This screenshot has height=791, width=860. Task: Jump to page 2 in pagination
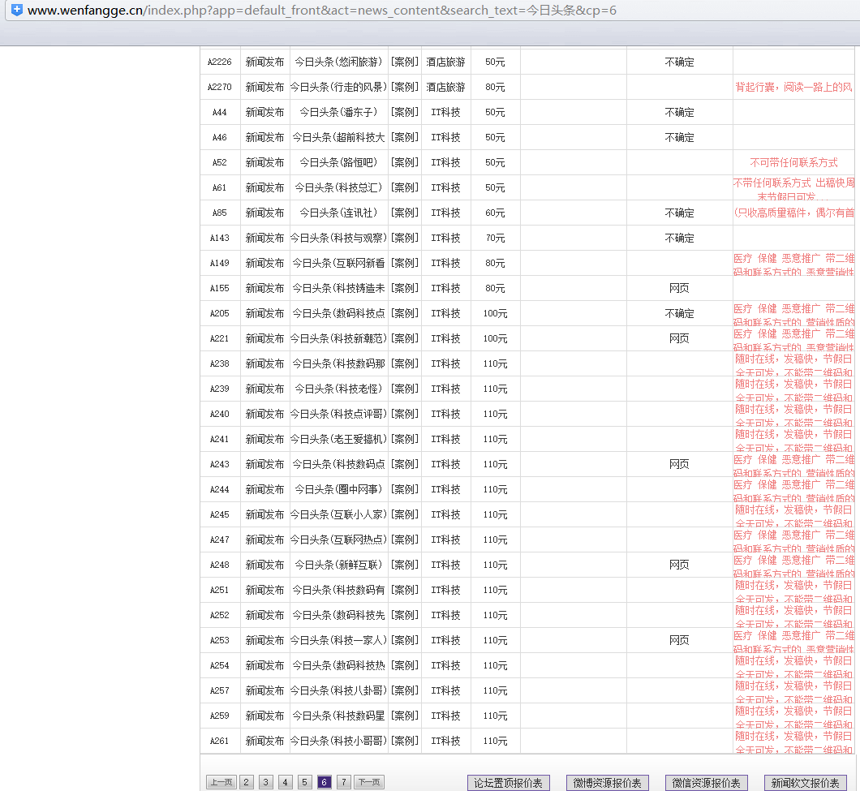[247, 782]
